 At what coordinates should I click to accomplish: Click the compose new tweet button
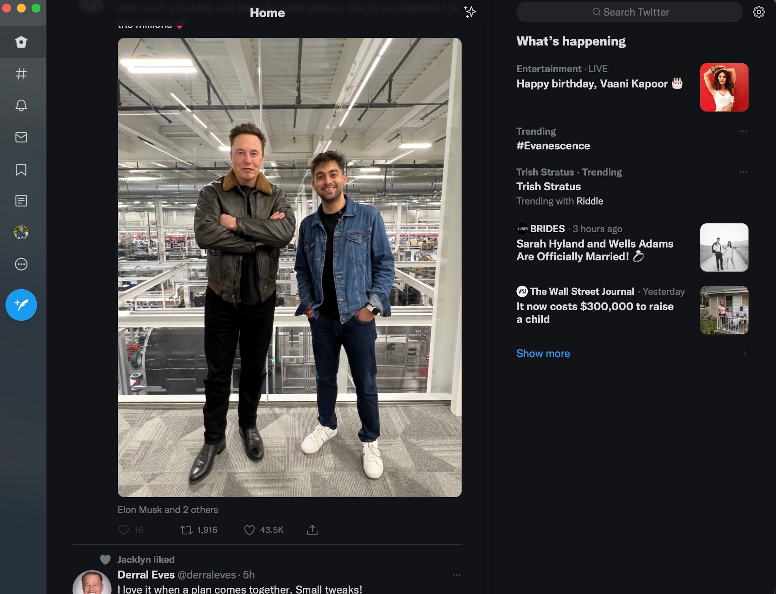point(22,304)
